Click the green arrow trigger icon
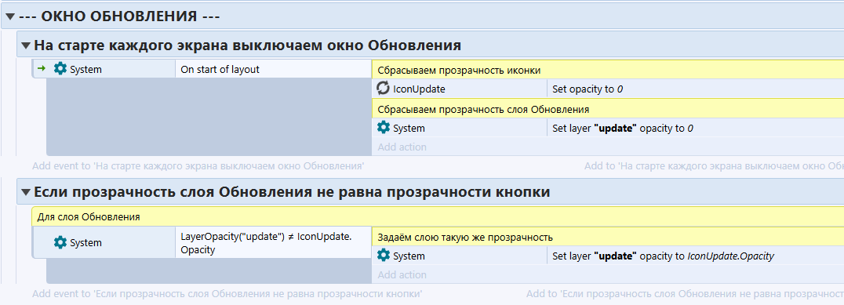 [42, 69]
